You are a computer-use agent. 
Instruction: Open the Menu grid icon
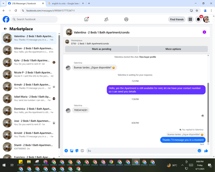pos(190,19)
